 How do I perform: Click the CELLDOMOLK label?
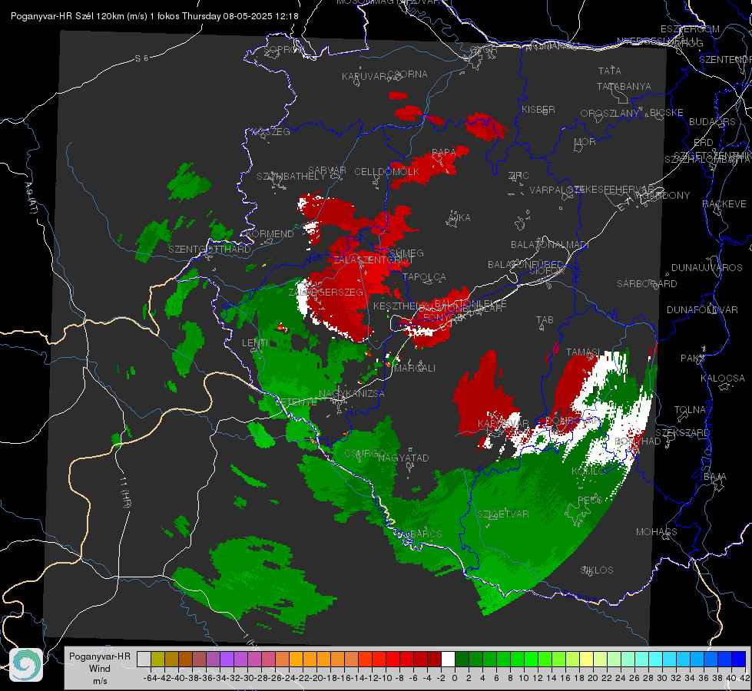coord(387,172)
